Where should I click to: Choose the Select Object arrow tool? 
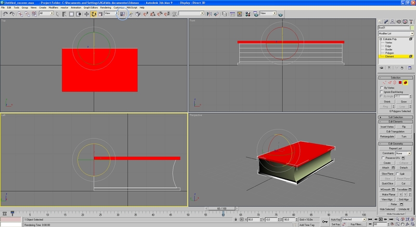point(58,14)
